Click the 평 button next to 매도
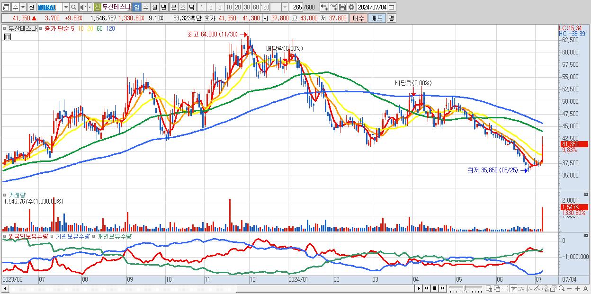This screenshot has width=591, height=294. coord(392,18)
